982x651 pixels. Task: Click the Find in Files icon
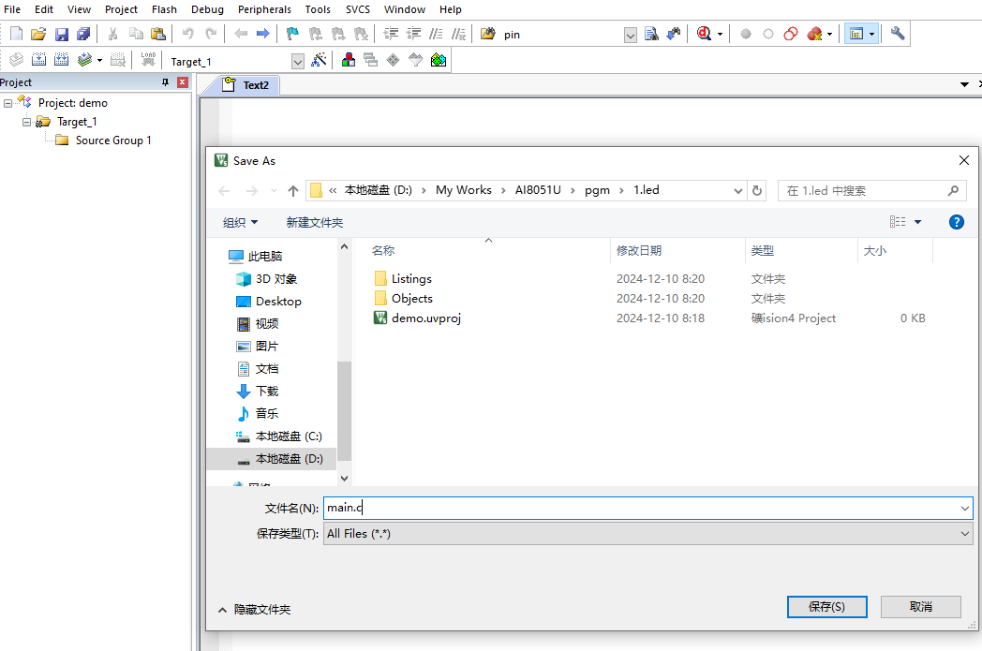point(488,34)
